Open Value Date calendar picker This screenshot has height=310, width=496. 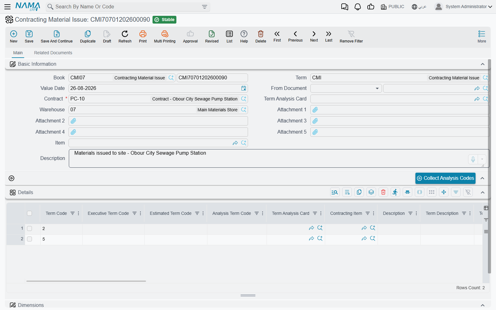pos(244,88)
